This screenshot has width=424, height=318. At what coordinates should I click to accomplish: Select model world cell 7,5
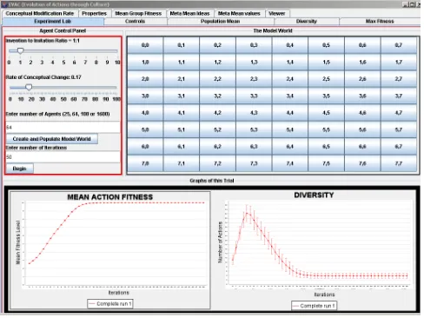click(x=326, y=163)
